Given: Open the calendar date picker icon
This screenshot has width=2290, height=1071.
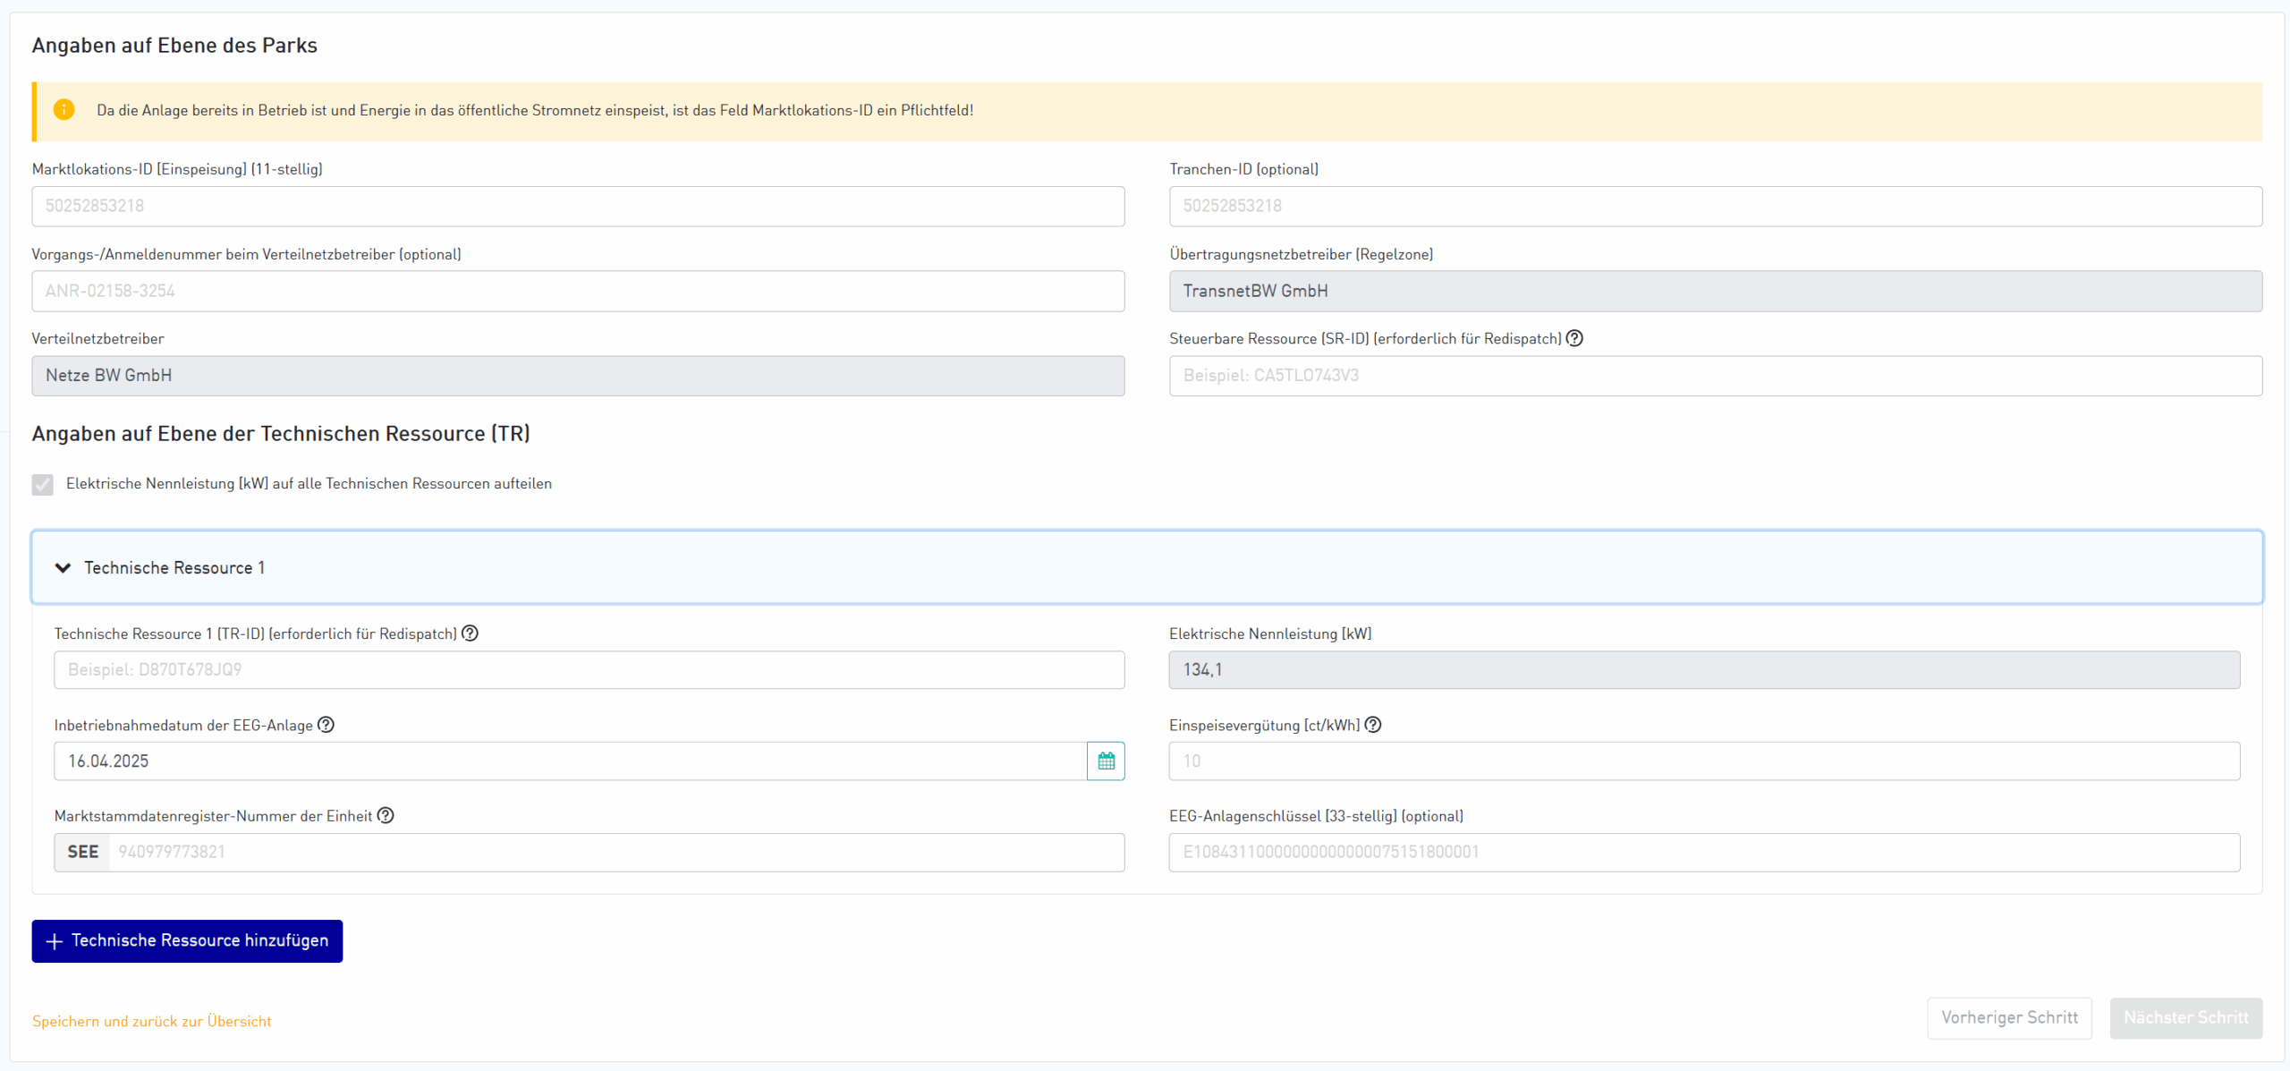Looking at the screenshot, I should pos(1106,761).
